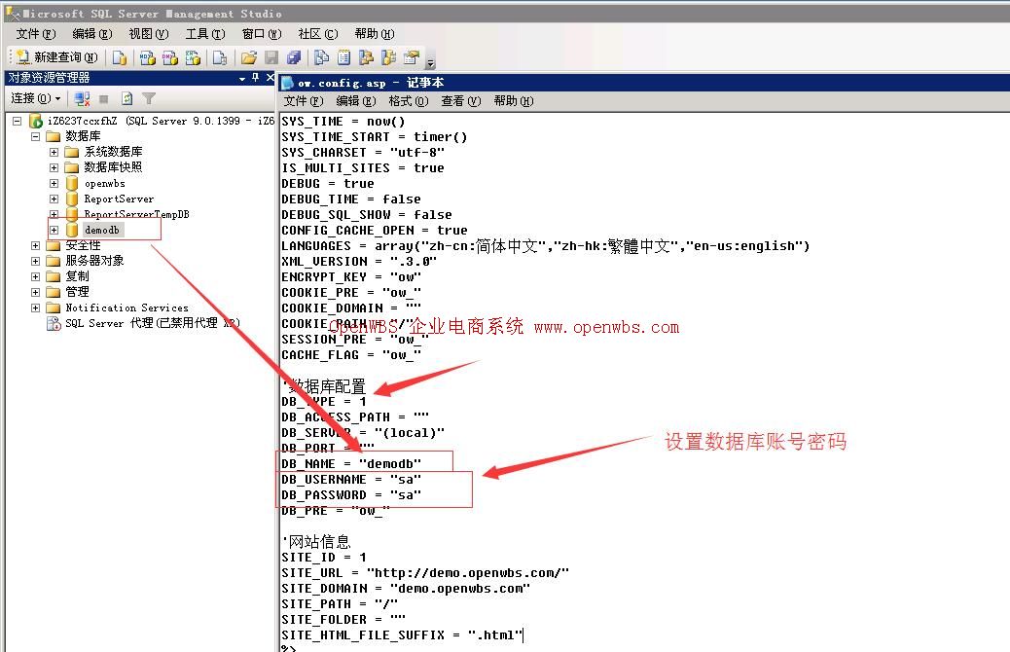The image size is (1010, 652).
Task: Select the Notification Services tree item
Action: click(x=126, y=308)
